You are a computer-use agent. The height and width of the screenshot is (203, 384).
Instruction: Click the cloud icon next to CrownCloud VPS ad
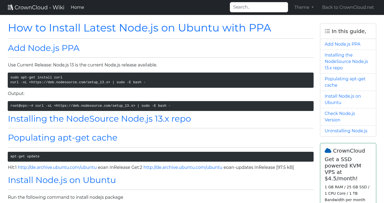(328, 150)
